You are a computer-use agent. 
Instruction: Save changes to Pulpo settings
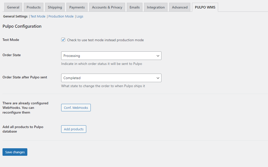click(15, 152)
